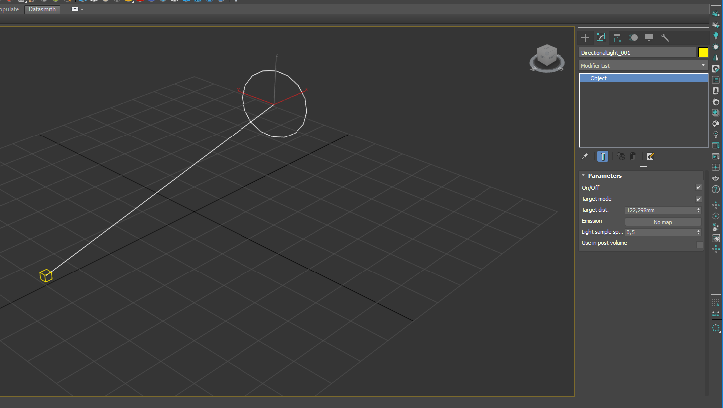This screenshot has width=723, height=408.
Task: Click the DirectionalLight_001 name field
Action: click(637, 52)
